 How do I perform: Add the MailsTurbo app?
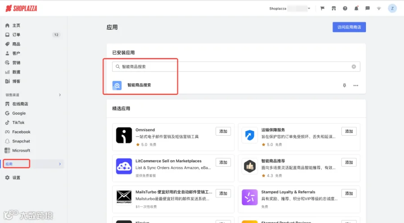[x=223, y=193]
